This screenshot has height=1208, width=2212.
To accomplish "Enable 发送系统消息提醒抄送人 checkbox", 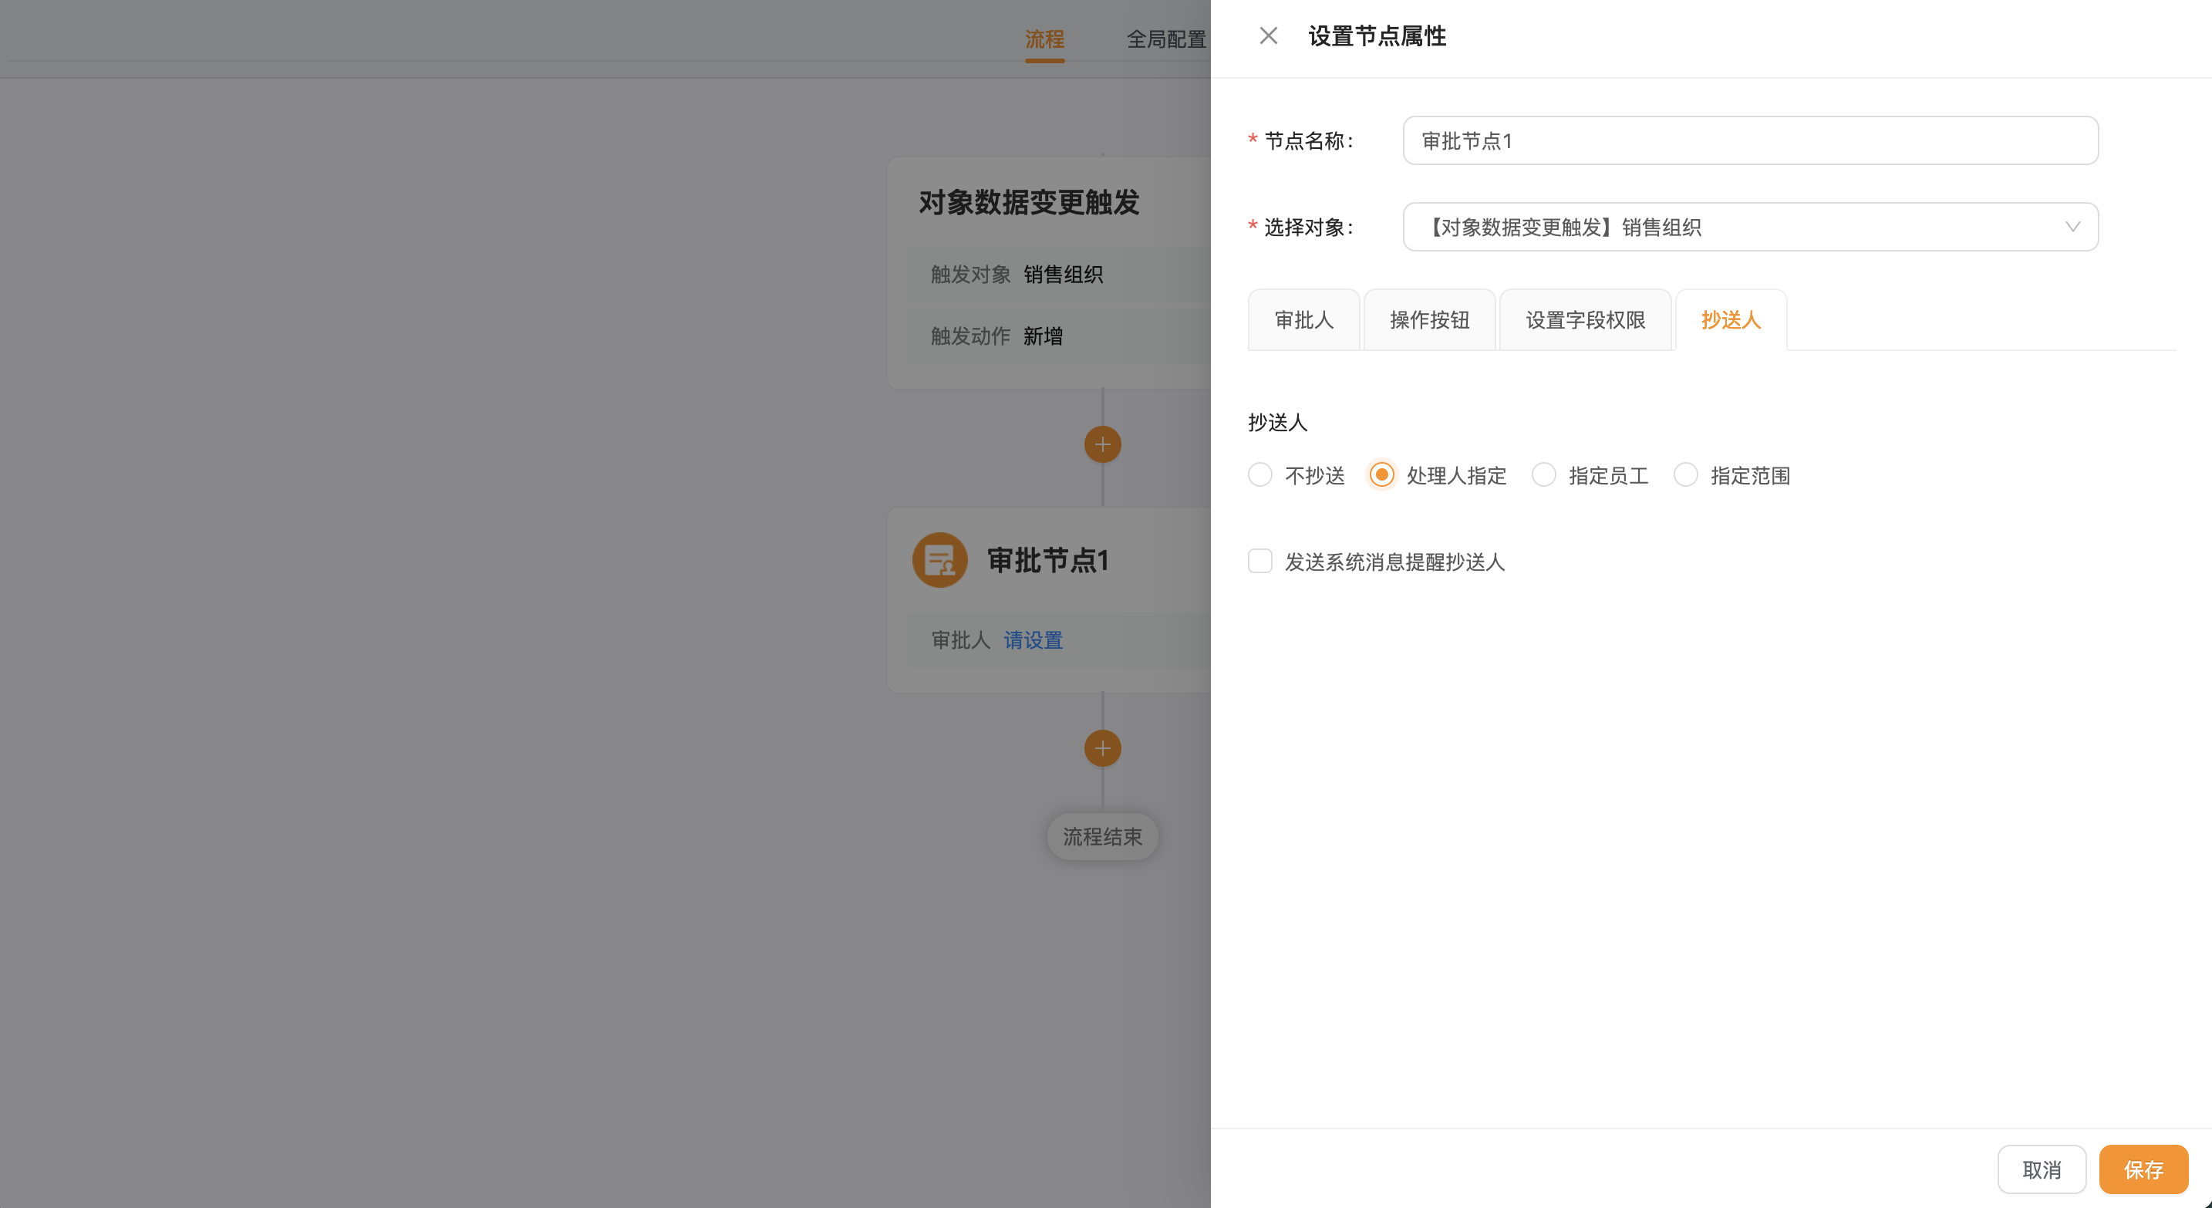I will 1259,562.
